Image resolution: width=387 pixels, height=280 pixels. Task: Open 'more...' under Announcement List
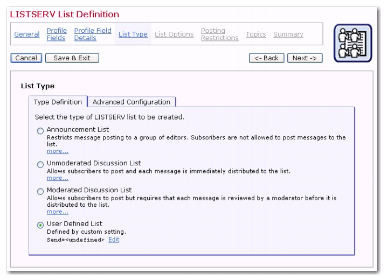(58, 151)
